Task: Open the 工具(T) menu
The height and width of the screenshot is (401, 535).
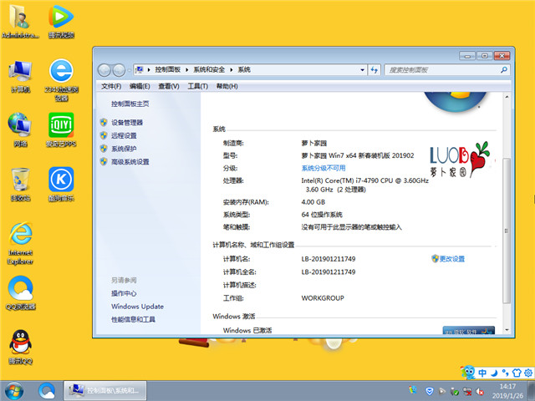Action: [x=198, y=86]
